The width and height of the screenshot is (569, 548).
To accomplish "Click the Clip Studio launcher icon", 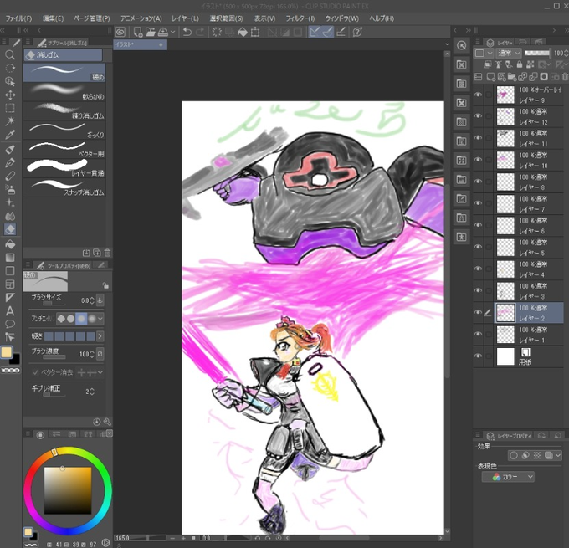I will pos(120,32).
